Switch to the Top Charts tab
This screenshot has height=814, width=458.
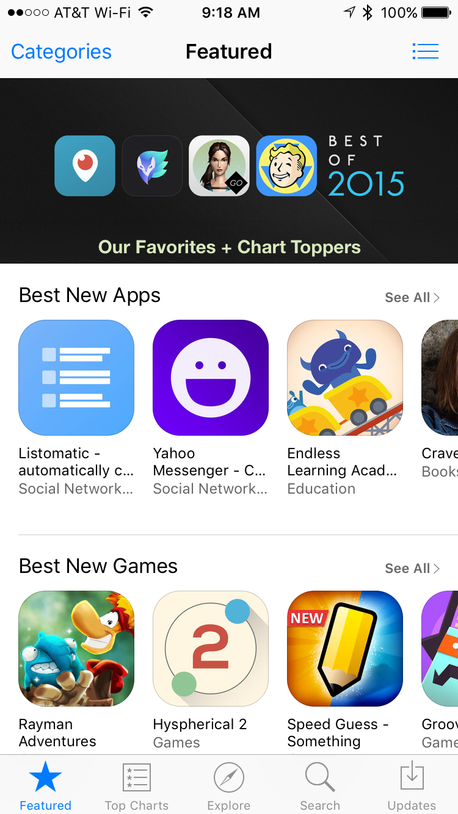(137, 787)
